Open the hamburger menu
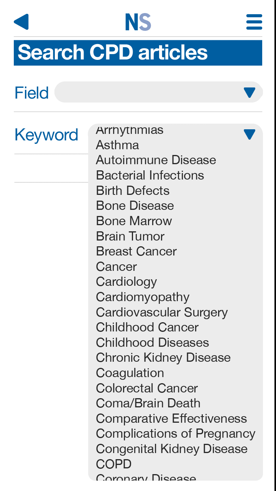Viewport: 276px width, 491px height. (x=254, y=22)
